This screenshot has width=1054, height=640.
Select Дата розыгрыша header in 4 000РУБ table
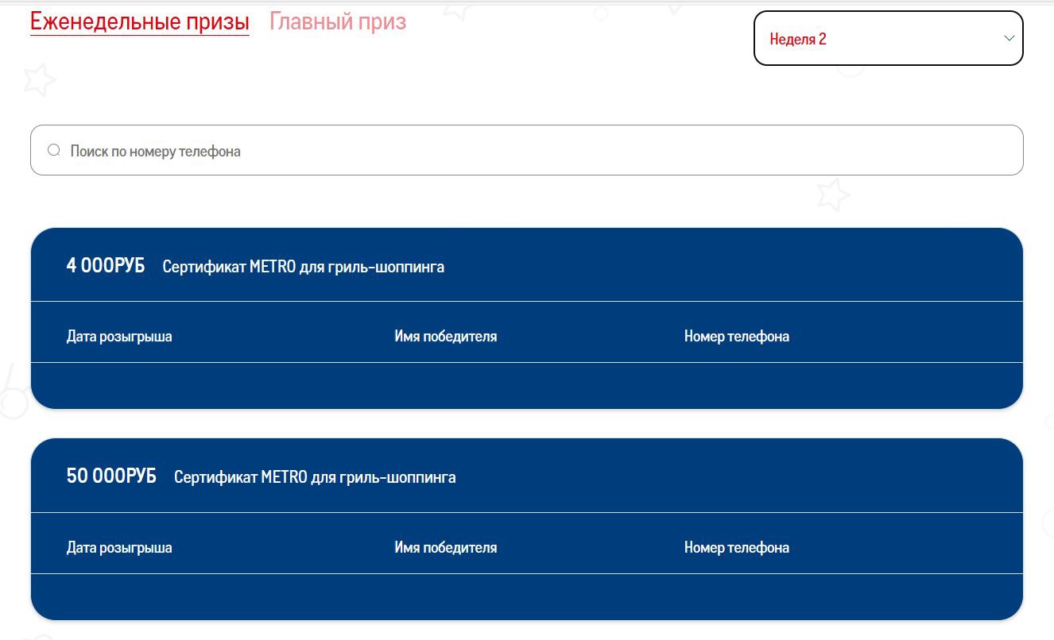[x=119, y=336]
